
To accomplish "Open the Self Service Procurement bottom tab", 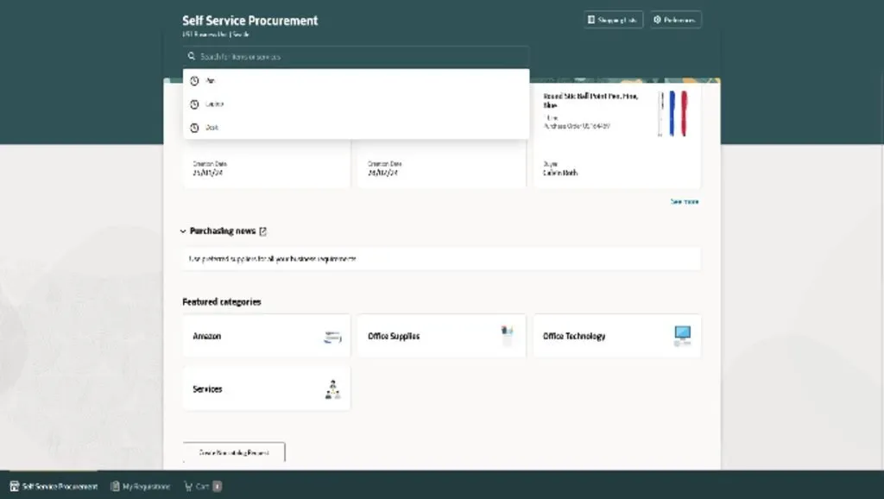I will tap(54, 486).
